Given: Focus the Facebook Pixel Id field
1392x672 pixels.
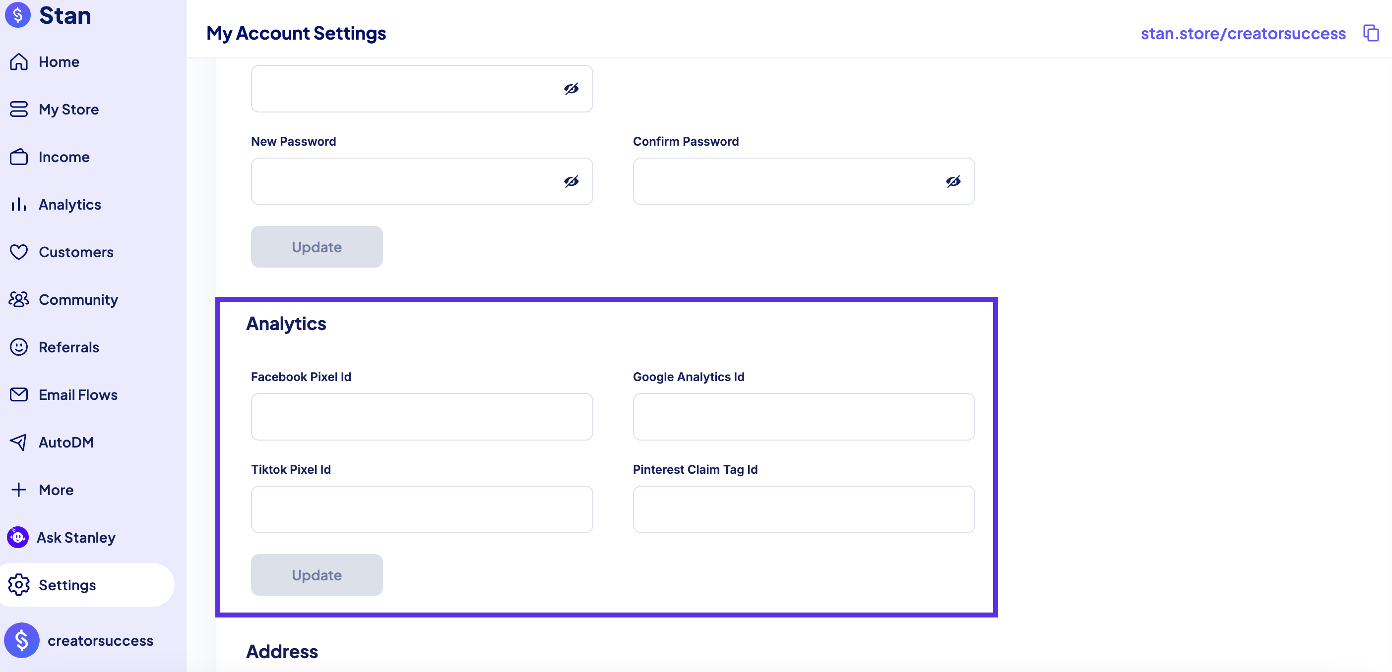Looking at the screenshot, I should 422,417.
